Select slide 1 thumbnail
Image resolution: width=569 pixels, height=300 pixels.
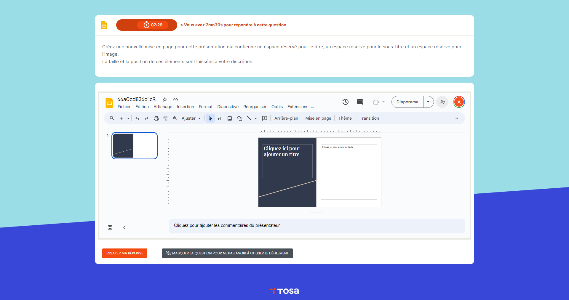point(135,146)
